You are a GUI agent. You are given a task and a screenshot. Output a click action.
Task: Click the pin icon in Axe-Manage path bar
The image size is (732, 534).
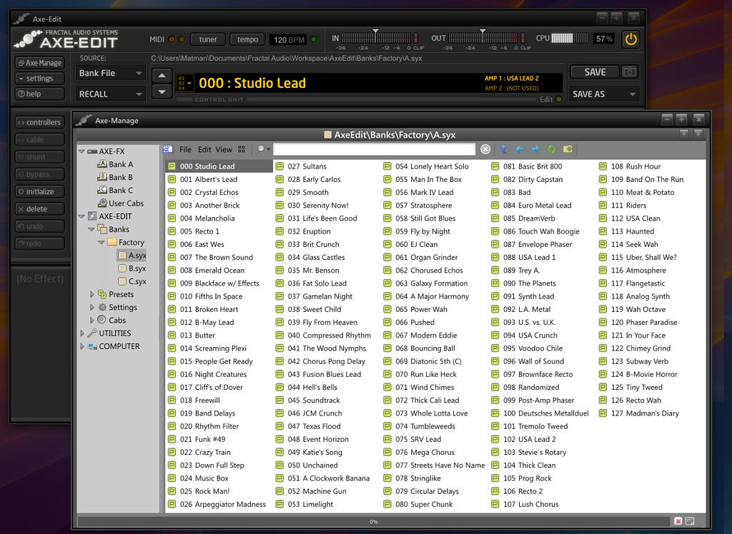coord(684,133)
